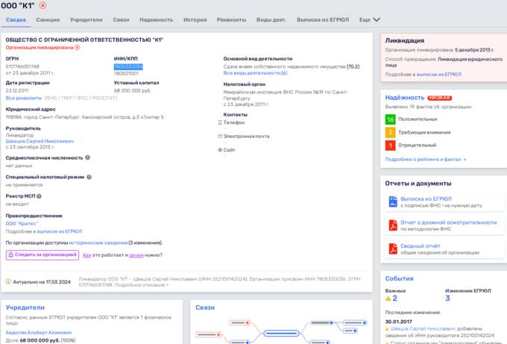507x344 pixels.
Task: Open the ООО "Кратес" predecessor link
Action: point(22,224)
